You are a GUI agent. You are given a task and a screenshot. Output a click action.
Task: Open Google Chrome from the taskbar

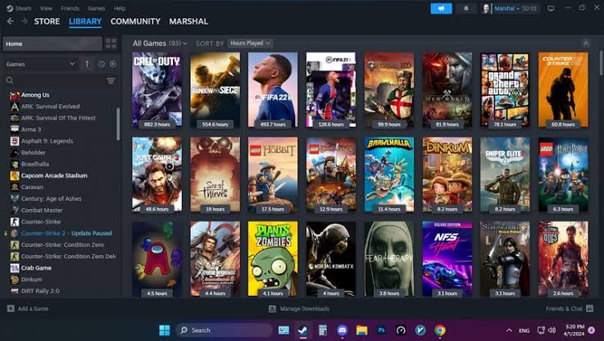440,330
